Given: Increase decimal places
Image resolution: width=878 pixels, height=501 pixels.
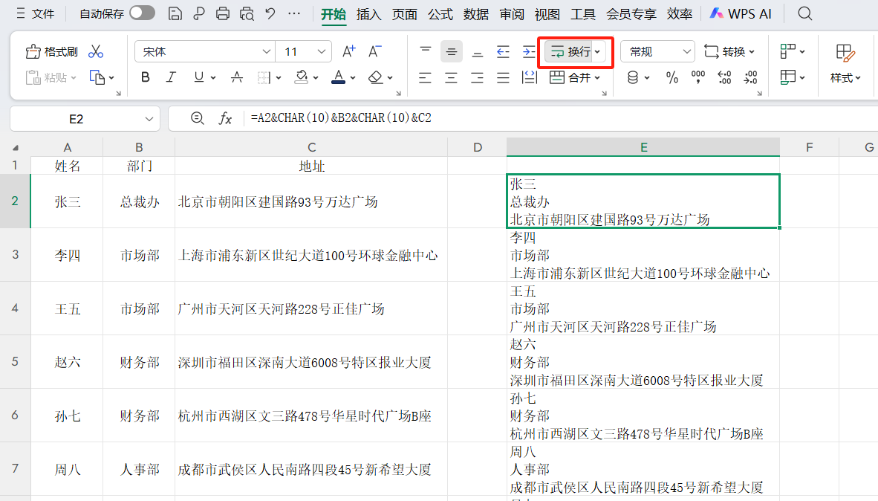Looking at the screenshot, I should point(724,77).
